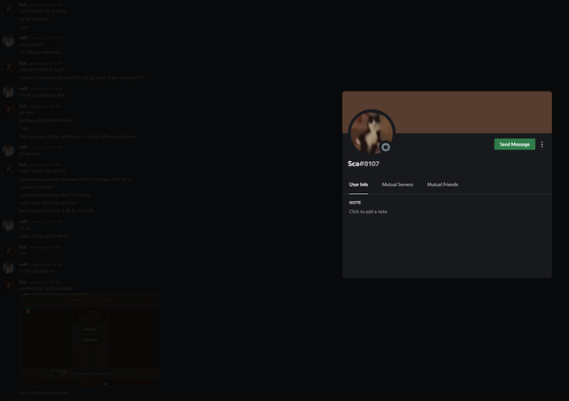Open the trade screenshot attachment in chat

click(x=89, y=341)
